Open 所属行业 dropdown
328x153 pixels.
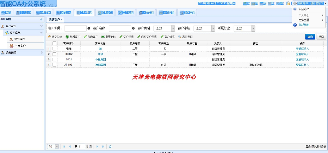tap(253, 28)
